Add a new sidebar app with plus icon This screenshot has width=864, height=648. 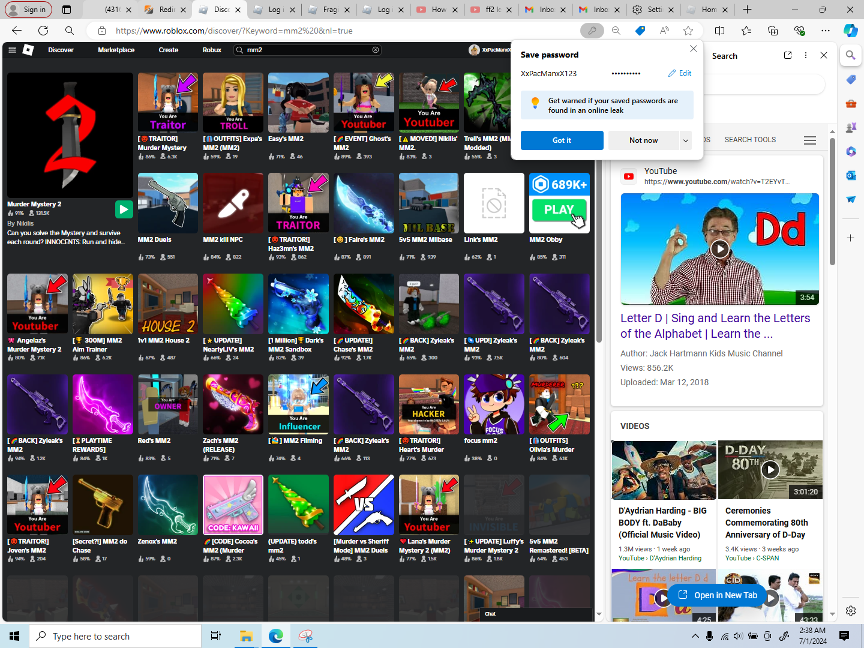coord(851,238)
